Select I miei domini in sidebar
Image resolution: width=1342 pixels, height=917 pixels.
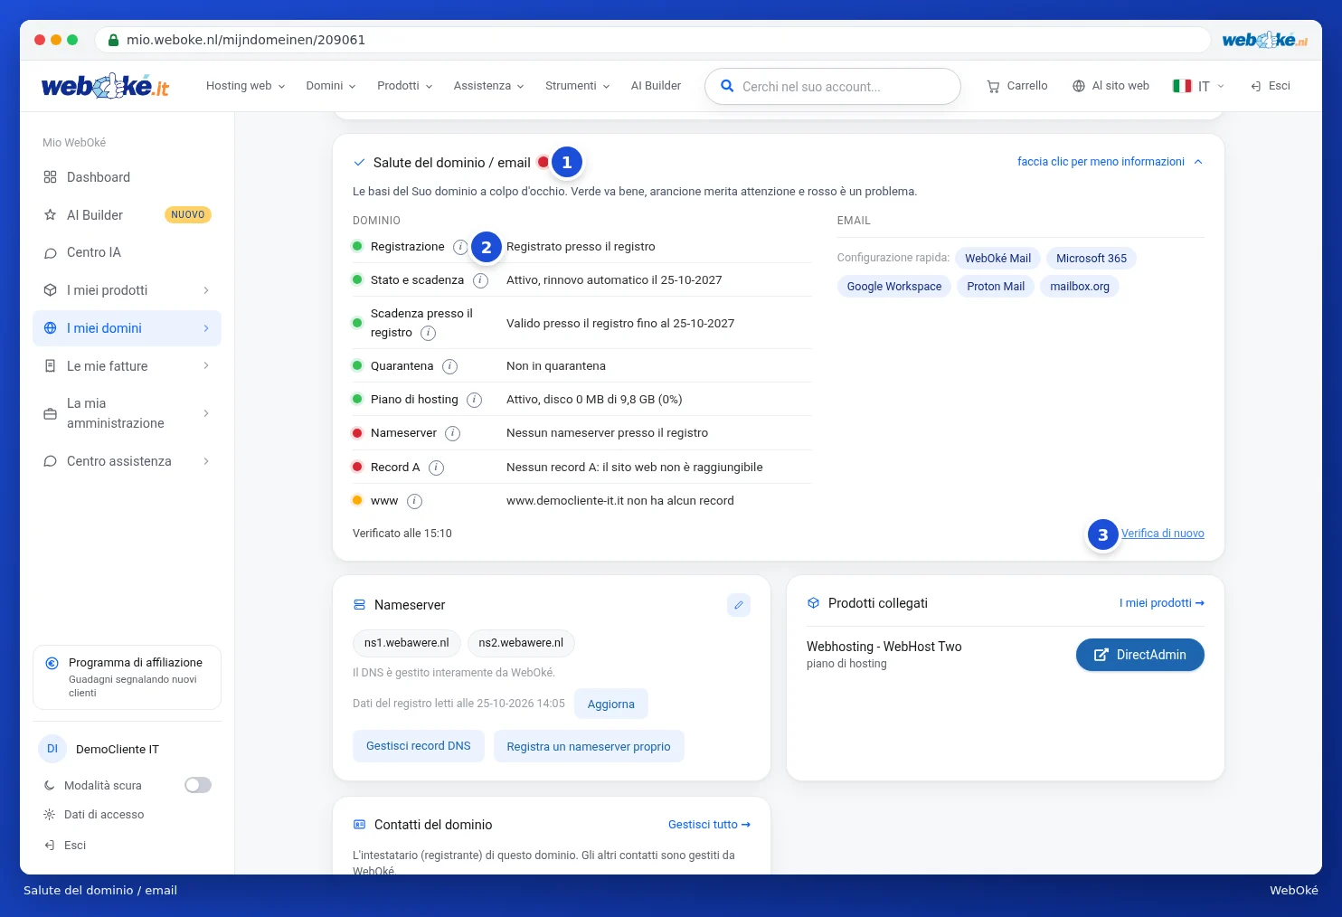click(x=127, y=328)
